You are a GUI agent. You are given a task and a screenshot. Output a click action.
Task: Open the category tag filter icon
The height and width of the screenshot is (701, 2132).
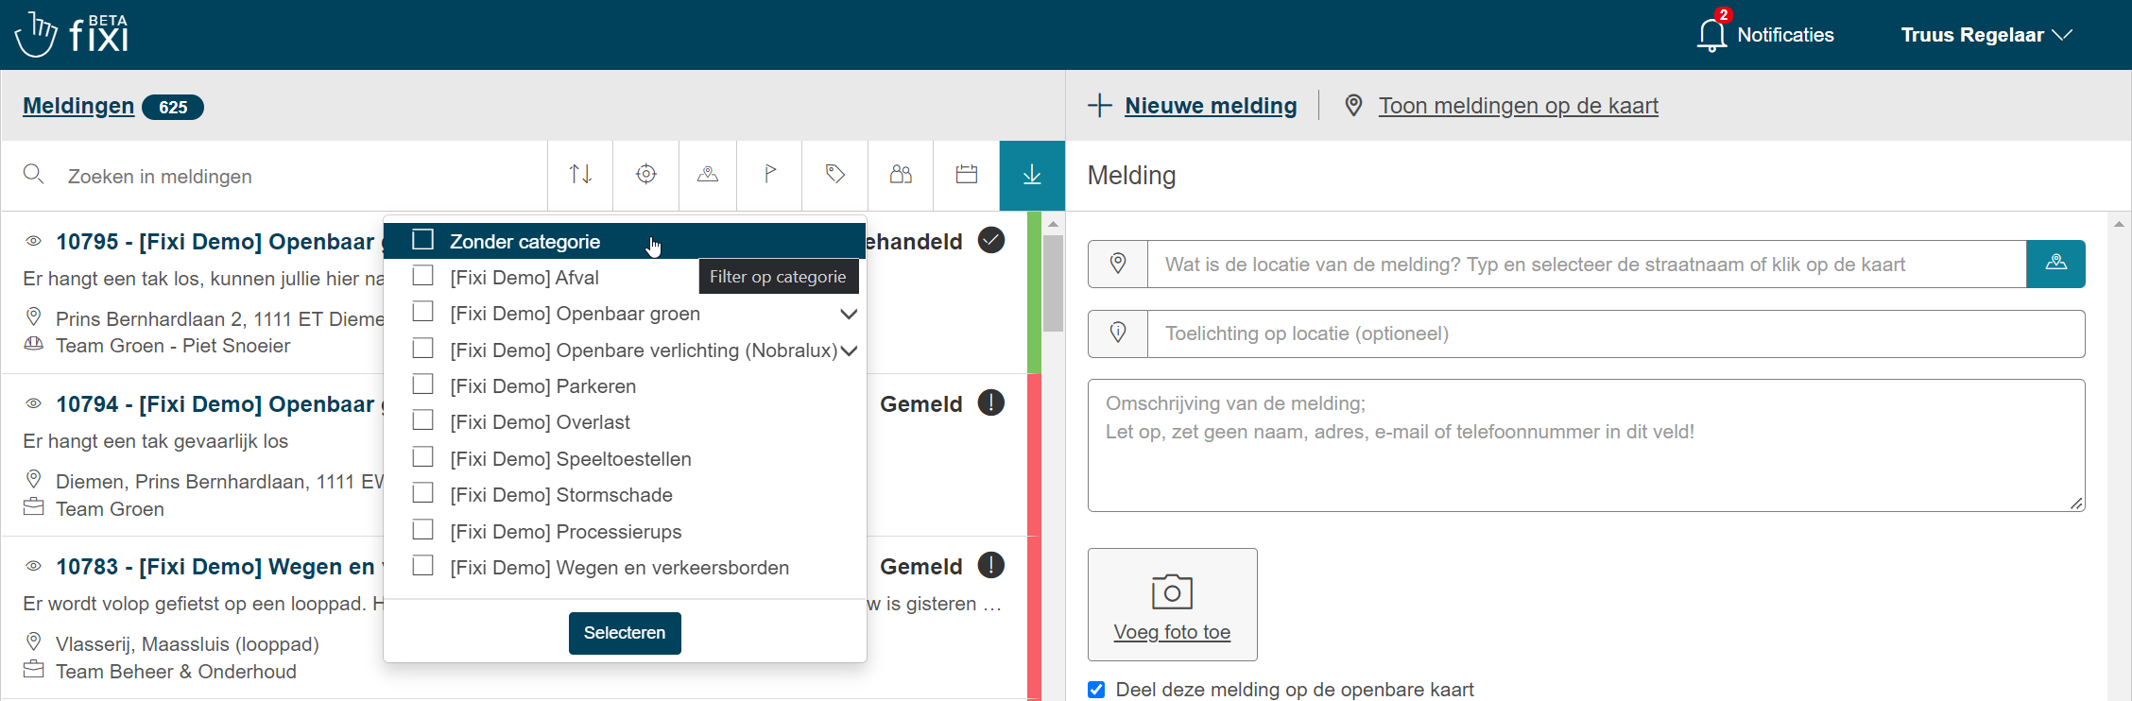tap(835, 175)
